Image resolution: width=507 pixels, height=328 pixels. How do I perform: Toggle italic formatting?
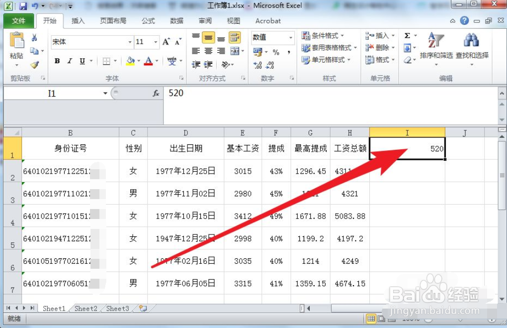coord(69,60)
